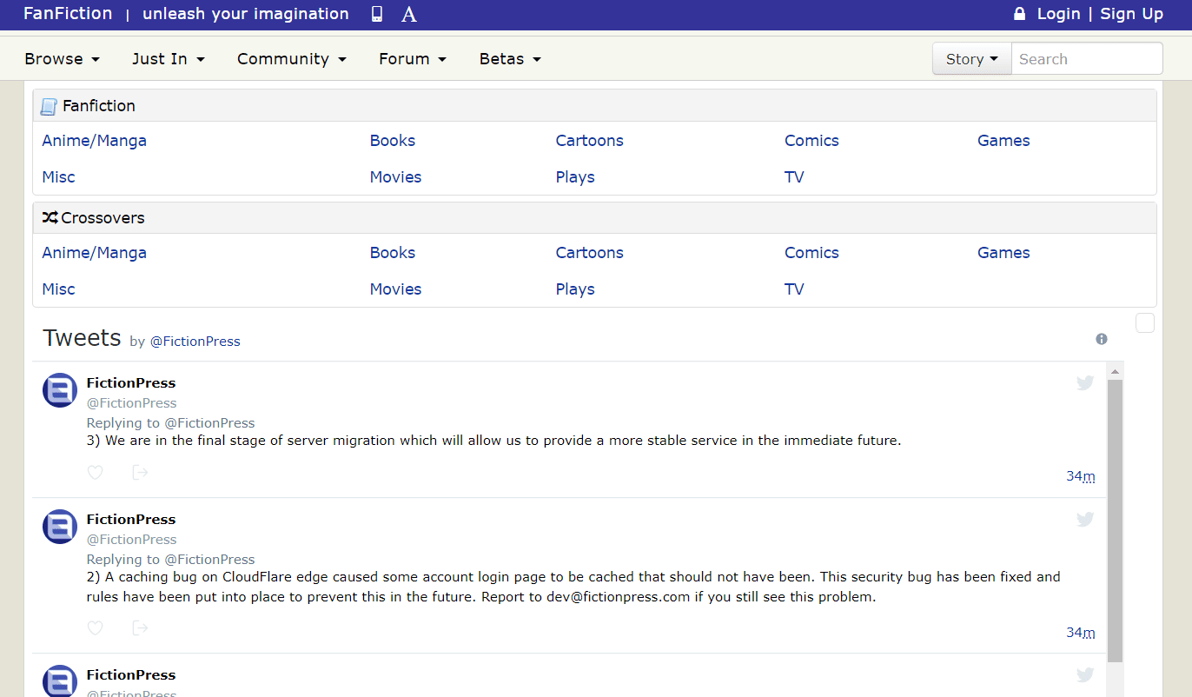Open TV under Crossovers

click(x=794, y=289)
